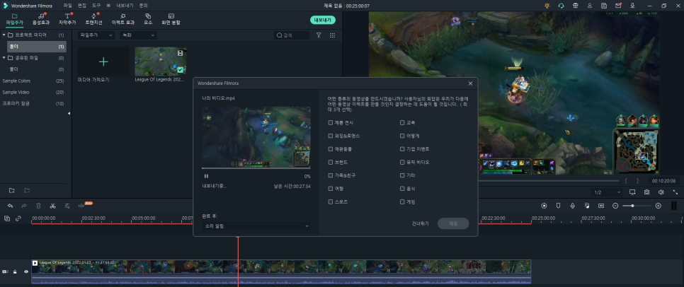Check the 뮤직 비디오 checkbox

pyautogui.click(x=403, y=162)
